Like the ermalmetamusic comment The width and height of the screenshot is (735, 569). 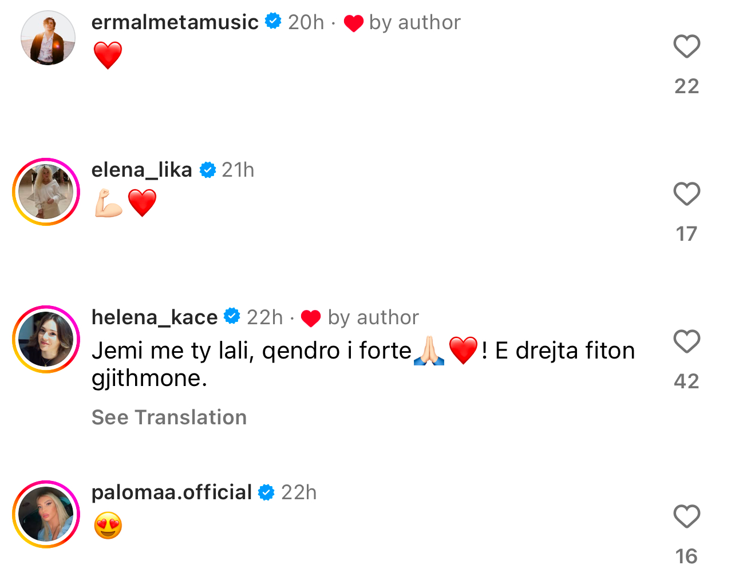[686, 47]
